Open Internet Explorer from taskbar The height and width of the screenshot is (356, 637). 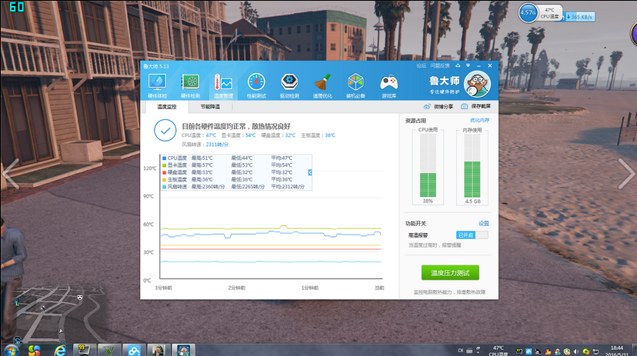point(60,351)
